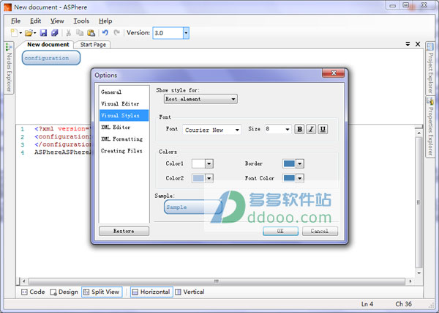Open the Help menu
The image size is (439, 313).
(105, 21)
